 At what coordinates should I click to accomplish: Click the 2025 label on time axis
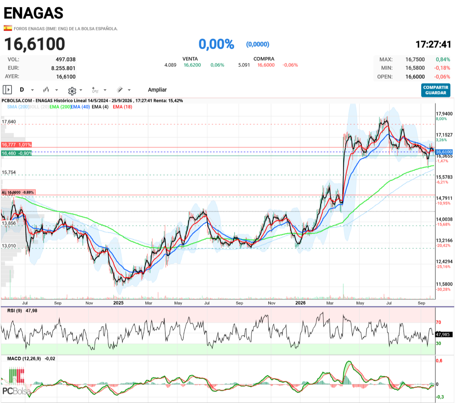click(x=118, y=303)
